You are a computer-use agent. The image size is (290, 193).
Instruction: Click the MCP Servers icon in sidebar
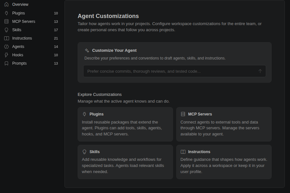tap(6, 22)
